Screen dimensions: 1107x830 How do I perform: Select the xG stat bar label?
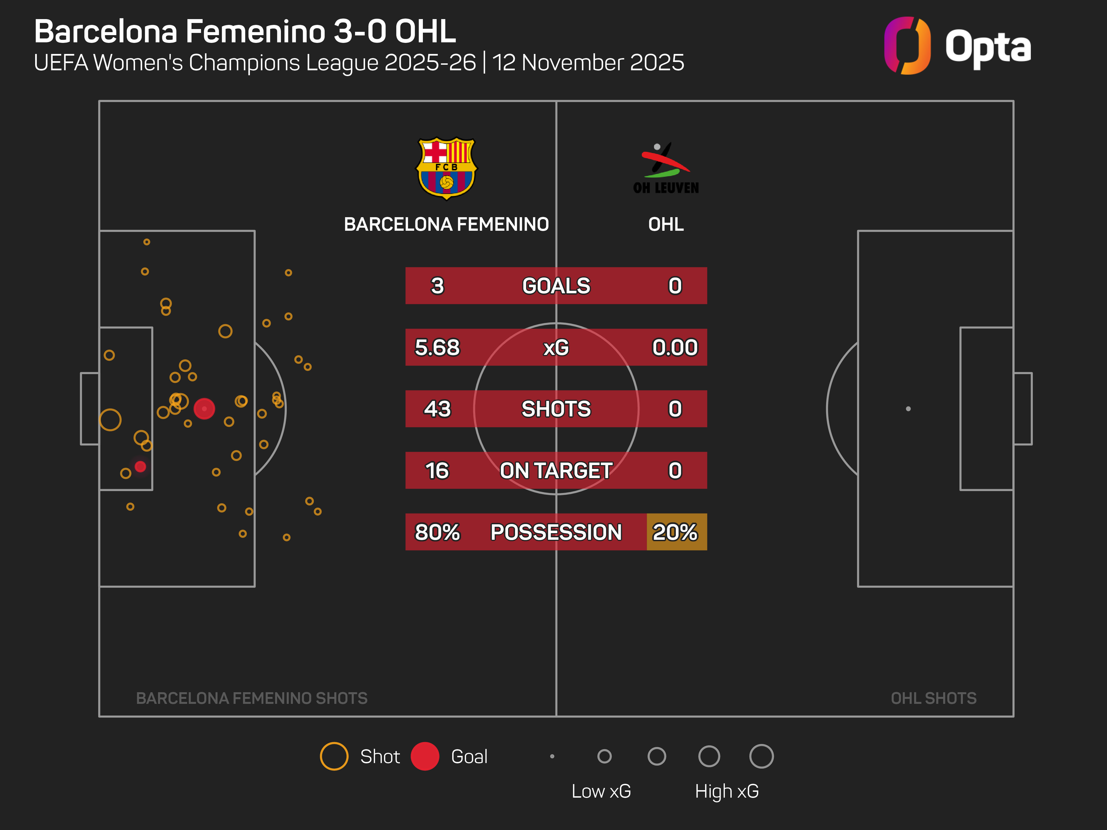(x=556, y=347)
